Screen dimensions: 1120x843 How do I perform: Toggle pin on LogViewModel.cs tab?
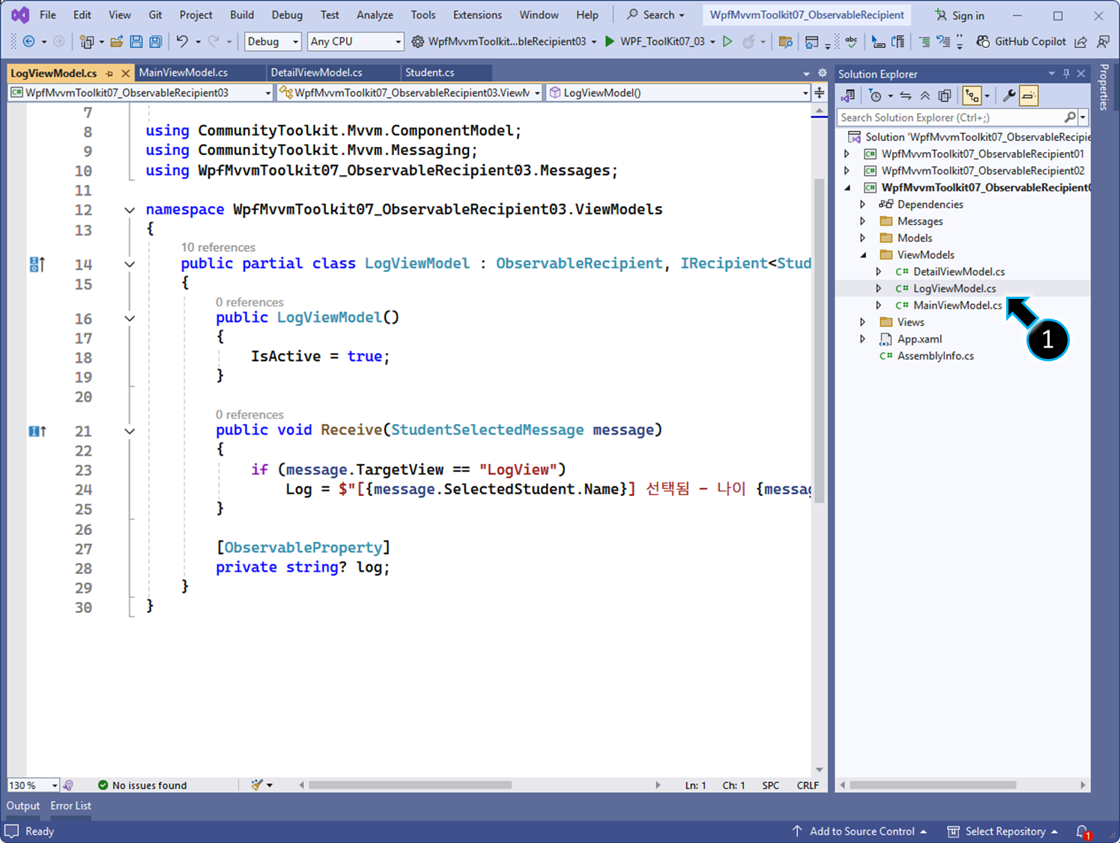click(109, 73)
